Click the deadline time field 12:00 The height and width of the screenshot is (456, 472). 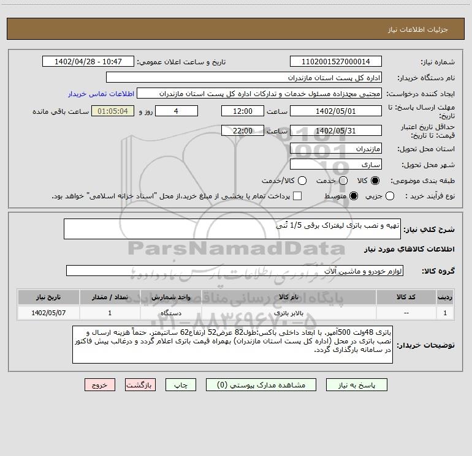[243, 111]
